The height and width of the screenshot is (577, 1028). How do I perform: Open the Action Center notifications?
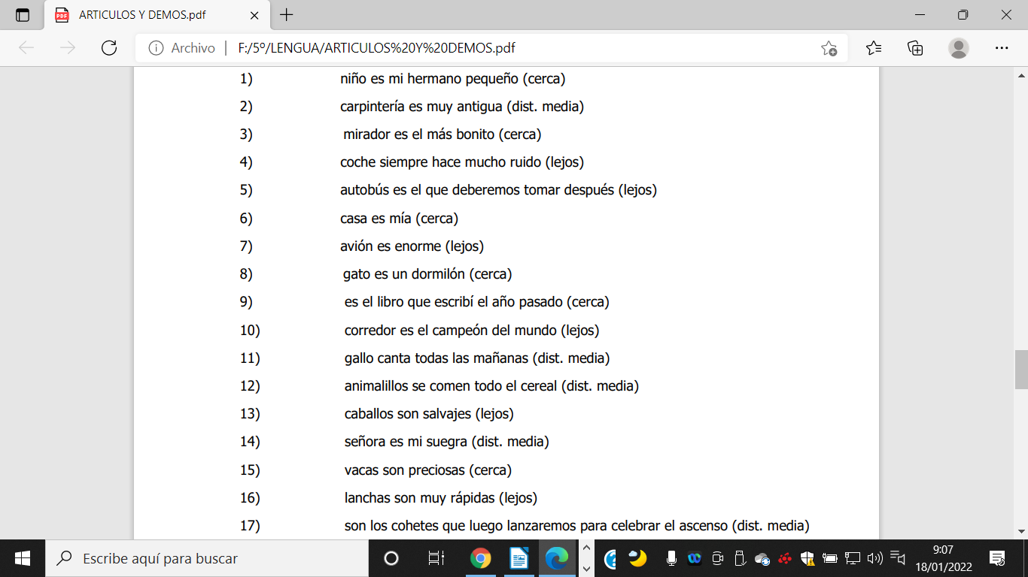pos(997,558)
